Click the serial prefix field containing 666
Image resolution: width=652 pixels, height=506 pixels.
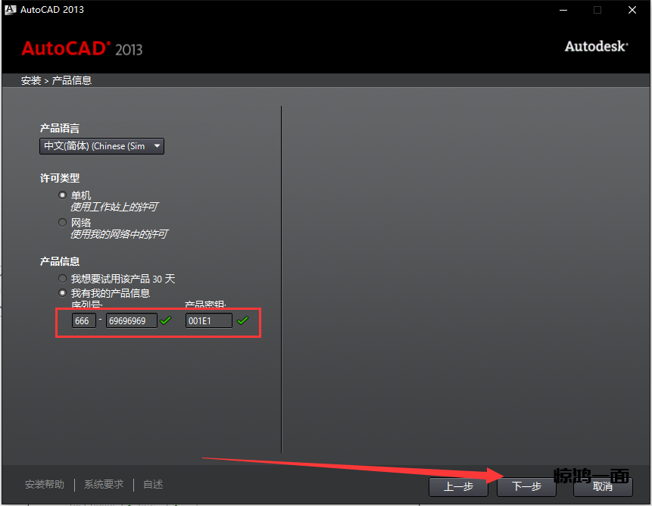pyautogui.click(x=83, y=320)
